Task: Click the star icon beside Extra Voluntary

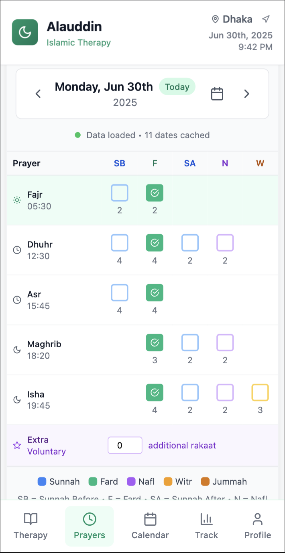Action: pyautogui.click(x=17, y=445)
